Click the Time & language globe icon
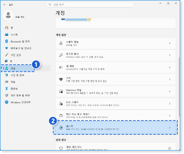This screenshot has height=154, width=184. 6,75
